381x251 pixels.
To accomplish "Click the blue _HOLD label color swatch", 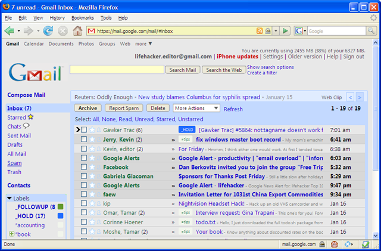I will 61,216.
